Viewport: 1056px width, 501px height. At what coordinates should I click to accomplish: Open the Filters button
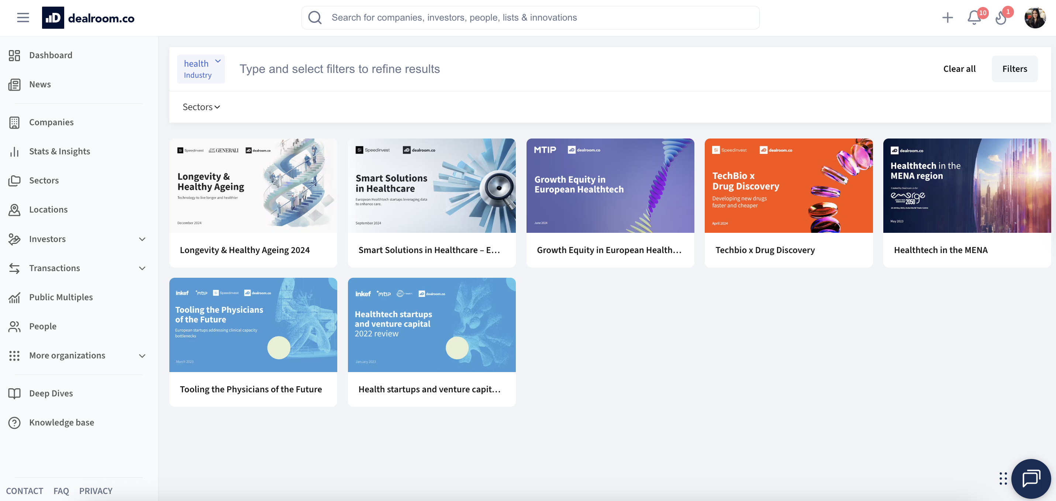tap(1014, 69)
